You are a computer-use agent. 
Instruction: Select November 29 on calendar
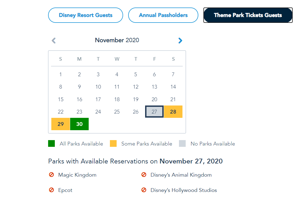(x=61, y=124)
